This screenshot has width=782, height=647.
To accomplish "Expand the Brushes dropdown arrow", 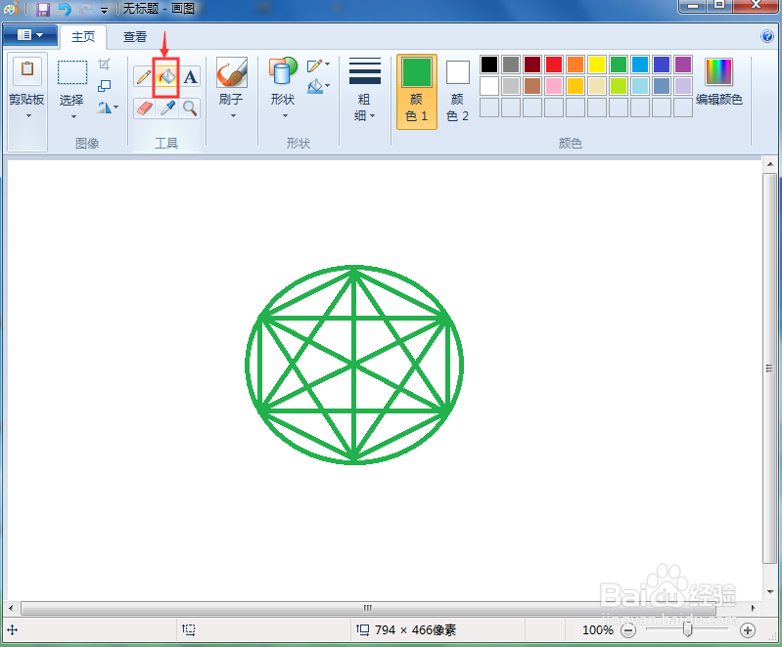I will coord(233,116).
